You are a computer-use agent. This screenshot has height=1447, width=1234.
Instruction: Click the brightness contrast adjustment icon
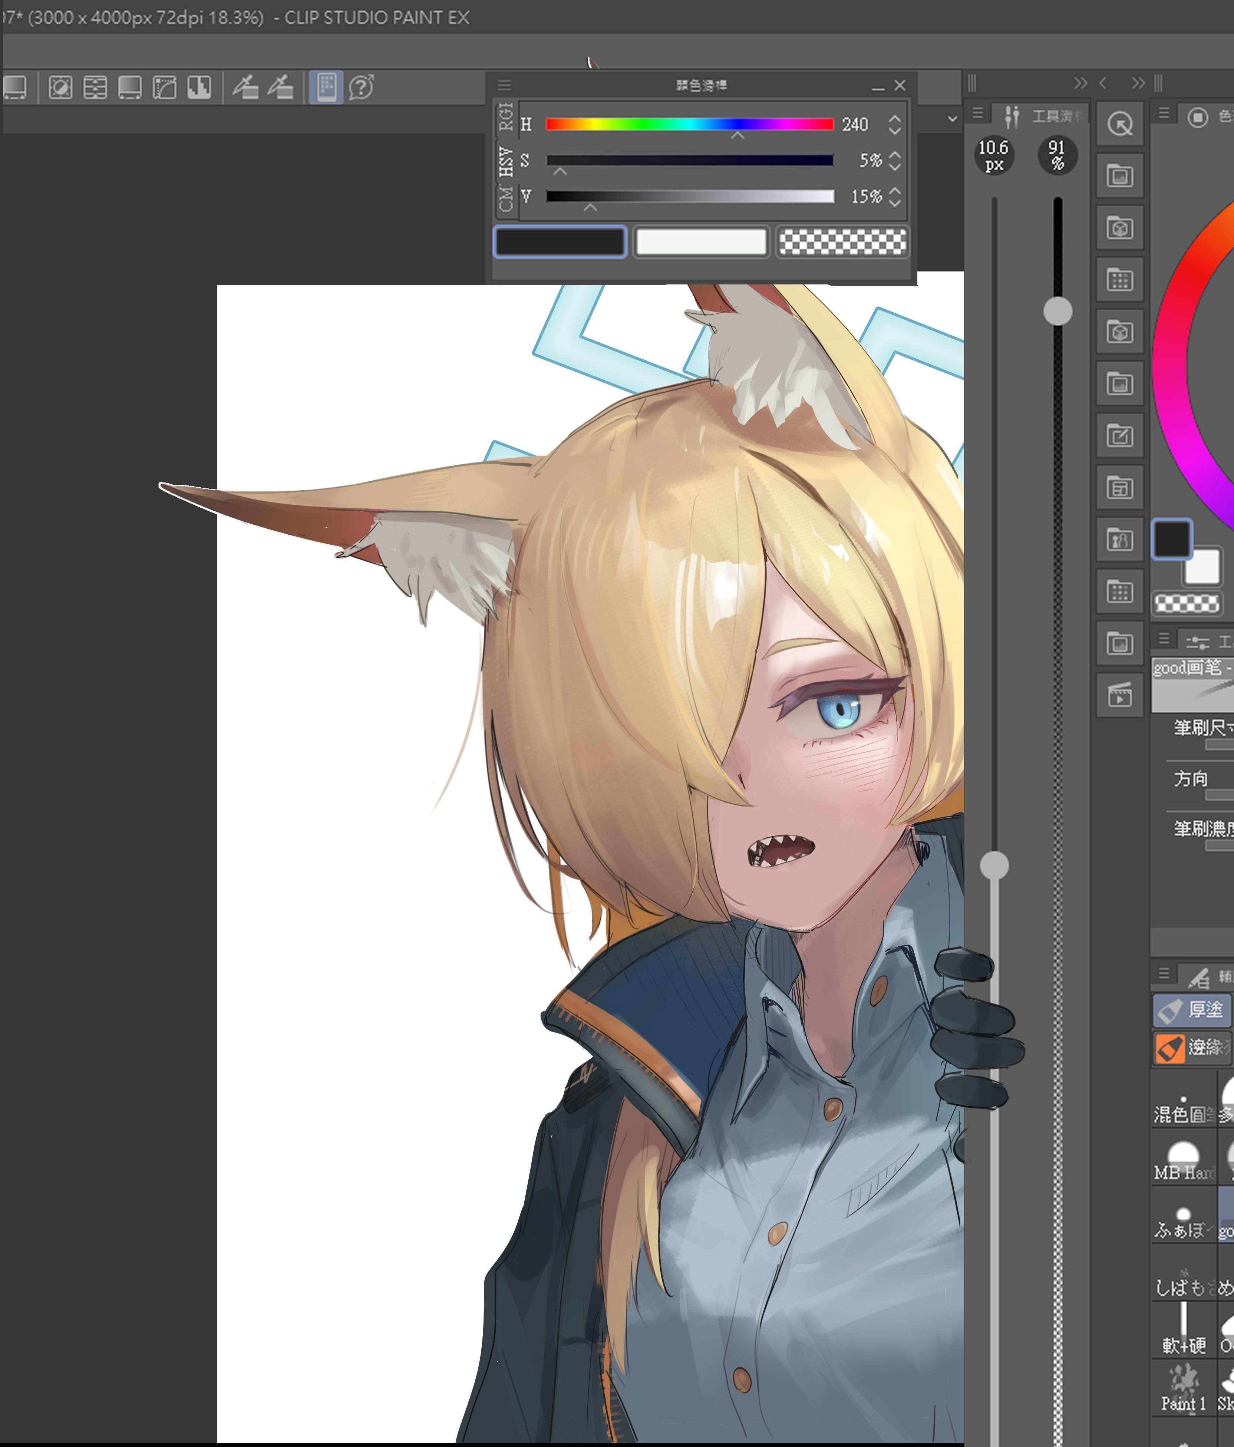pos(61,87)
